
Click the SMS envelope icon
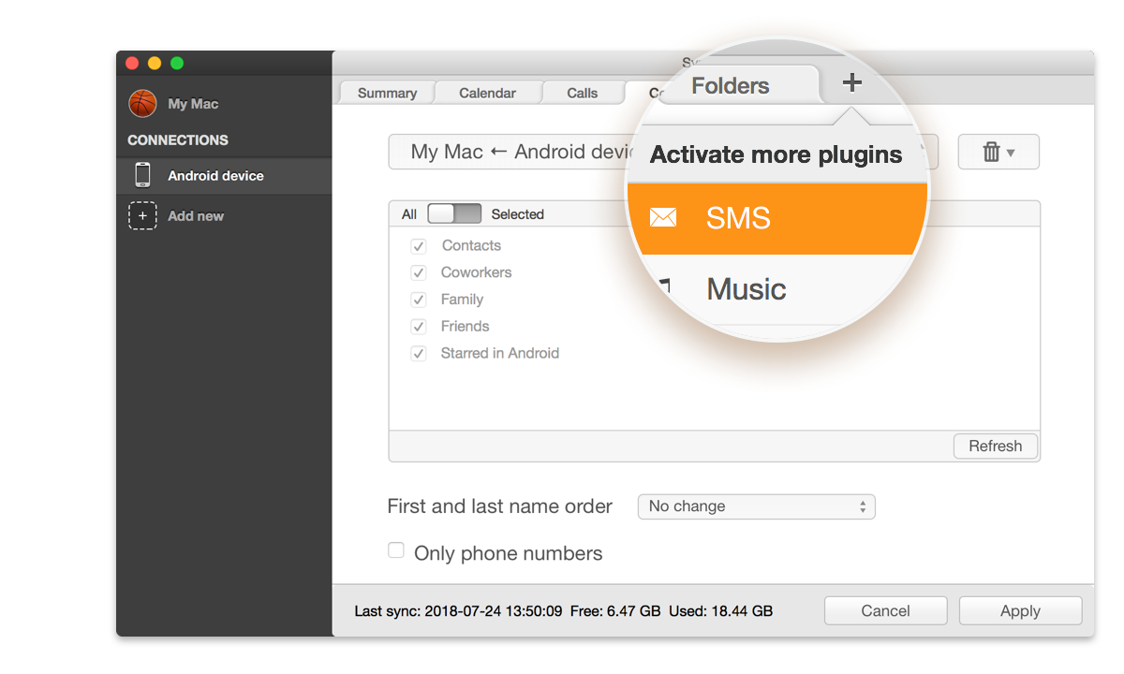663,217
